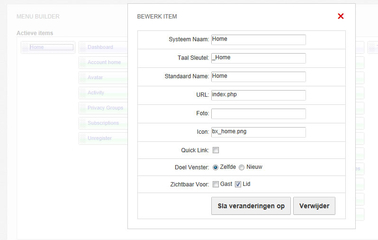Click the Zichtbaar Voor label

coord(190,185)
